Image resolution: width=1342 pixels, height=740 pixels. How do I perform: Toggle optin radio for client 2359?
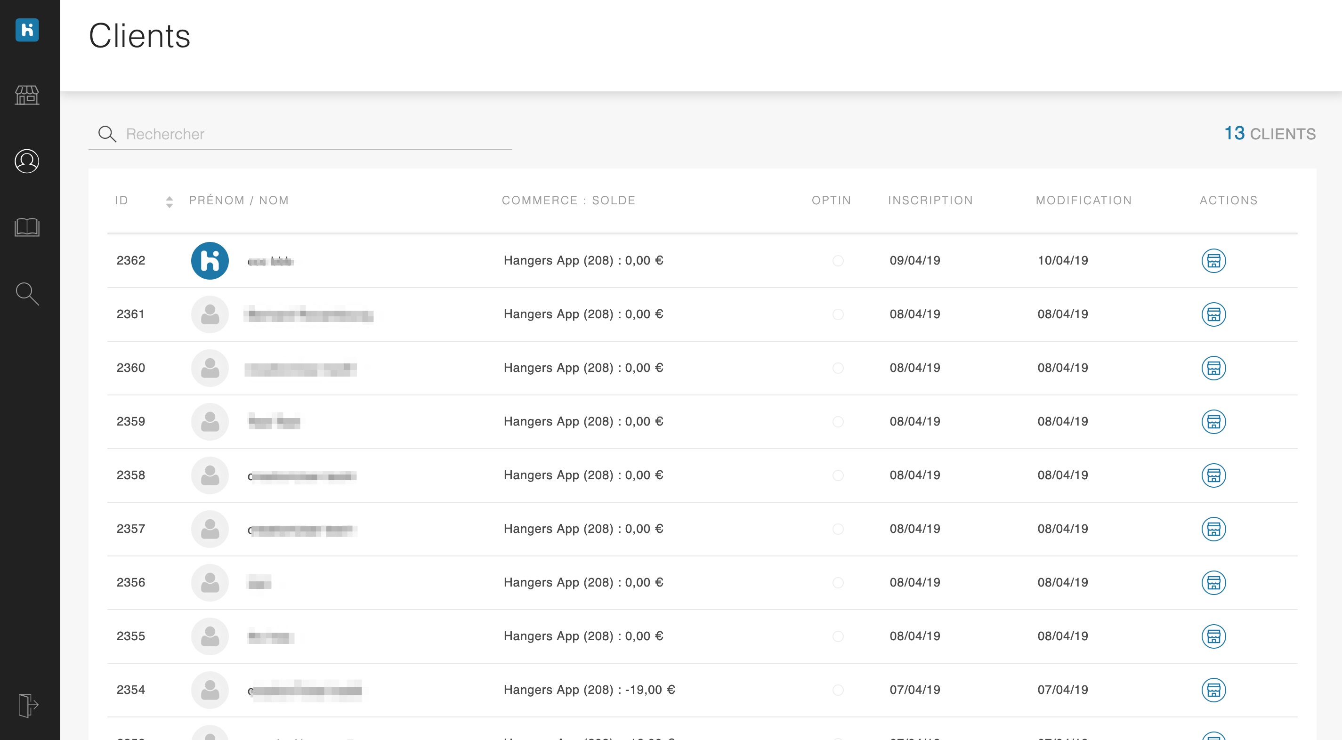coord(838,421)
